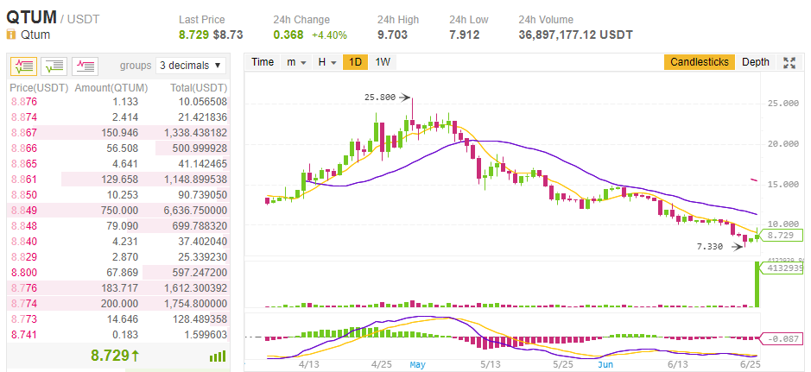
Task: Open the 3 decimals grouping dropdown
Action: (x=191, y=65)
